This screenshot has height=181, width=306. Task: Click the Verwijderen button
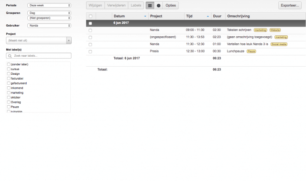116,5
